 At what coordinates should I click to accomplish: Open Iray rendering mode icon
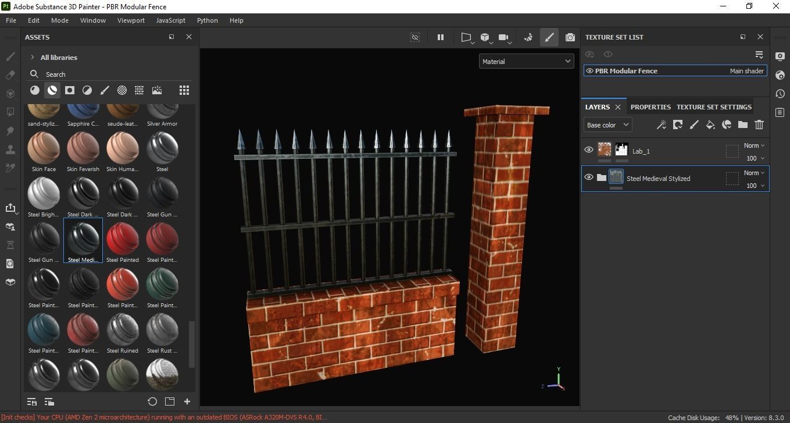pyautogui.click(x=528, y=37)
